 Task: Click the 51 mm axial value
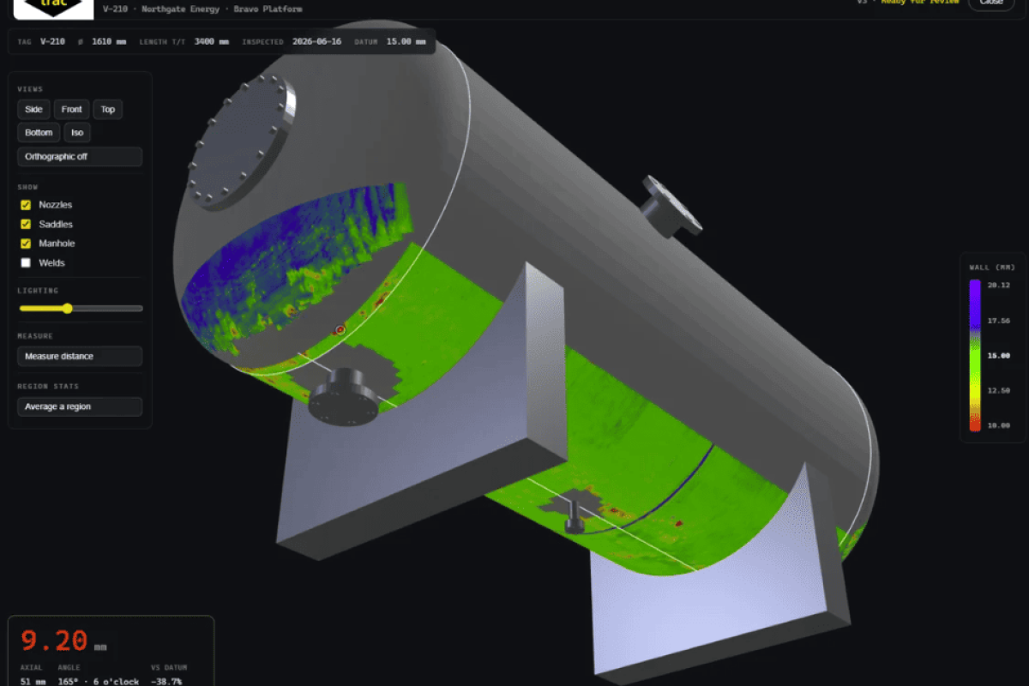coord(32,682)
